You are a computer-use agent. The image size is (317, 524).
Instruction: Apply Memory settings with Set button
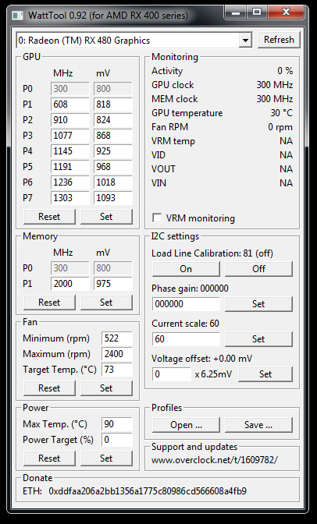(x=106, y=303)
